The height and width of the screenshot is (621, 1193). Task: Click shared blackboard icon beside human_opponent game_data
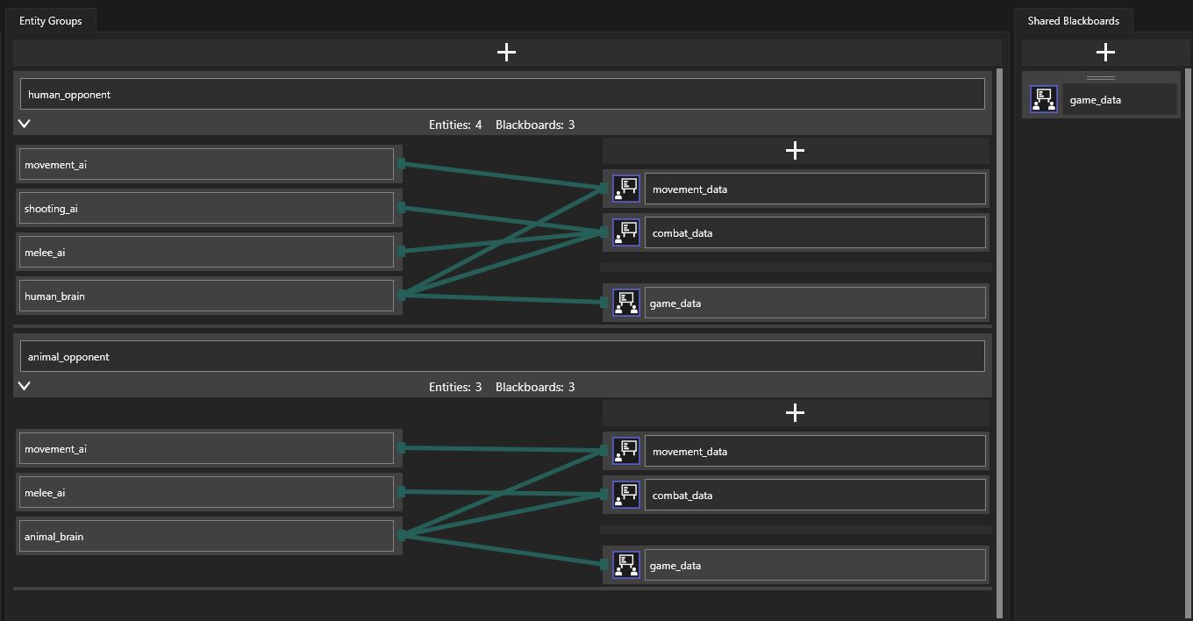(625, 303)
